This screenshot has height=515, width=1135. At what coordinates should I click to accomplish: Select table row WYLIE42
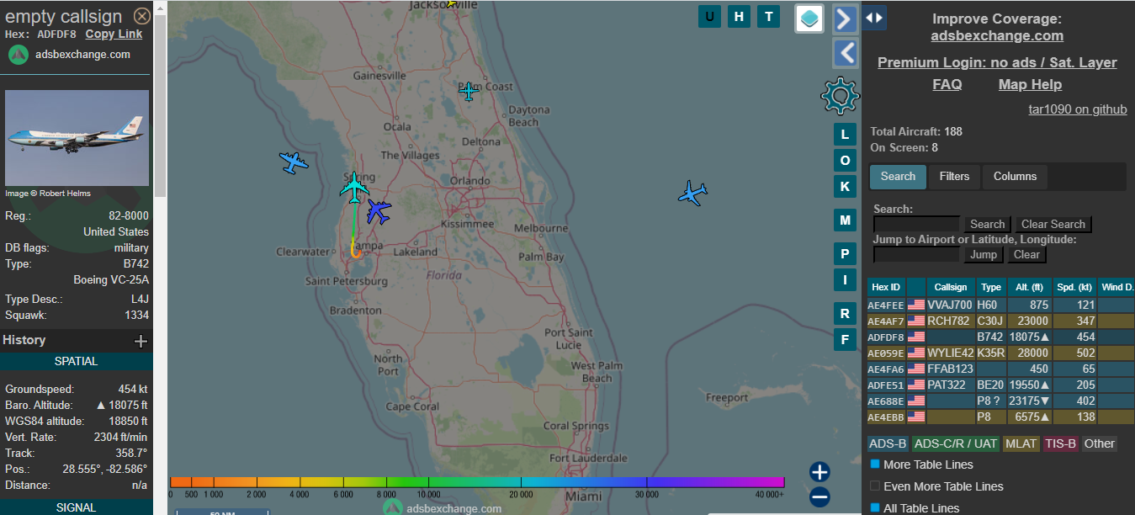pyautogui.click(x=1000, y=353)
